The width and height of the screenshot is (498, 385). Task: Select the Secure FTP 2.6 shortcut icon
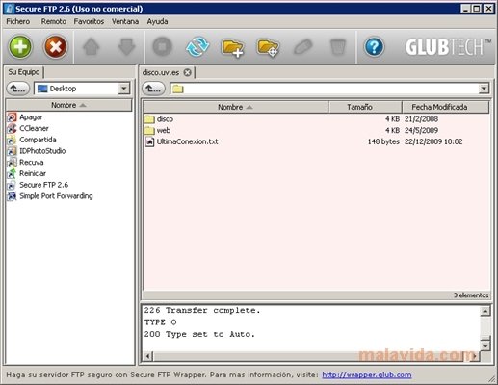point(12,185)
